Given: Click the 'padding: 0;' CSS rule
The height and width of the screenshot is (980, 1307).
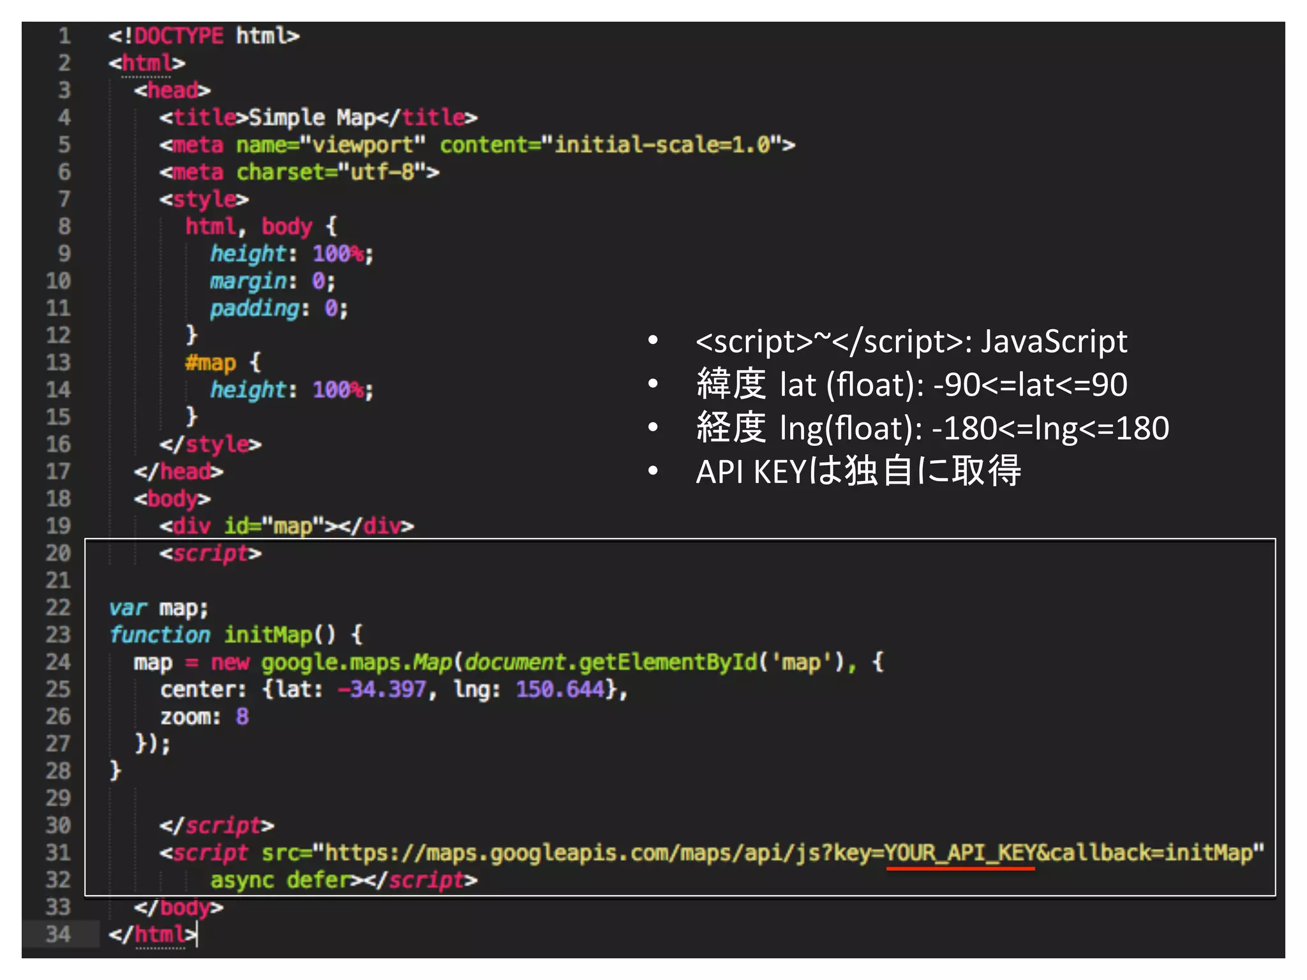Looking at the screenshot, I should pos(280,309).
